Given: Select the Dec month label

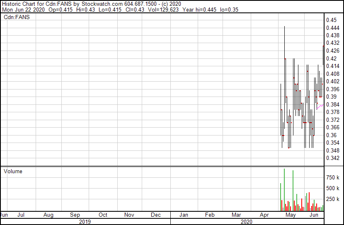Looking at the screenshot, I should (156, 215).
